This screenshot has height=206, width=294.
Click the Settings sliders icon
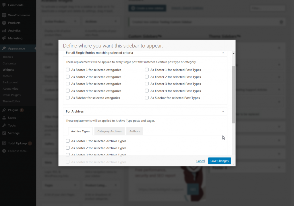click(4, 133)
